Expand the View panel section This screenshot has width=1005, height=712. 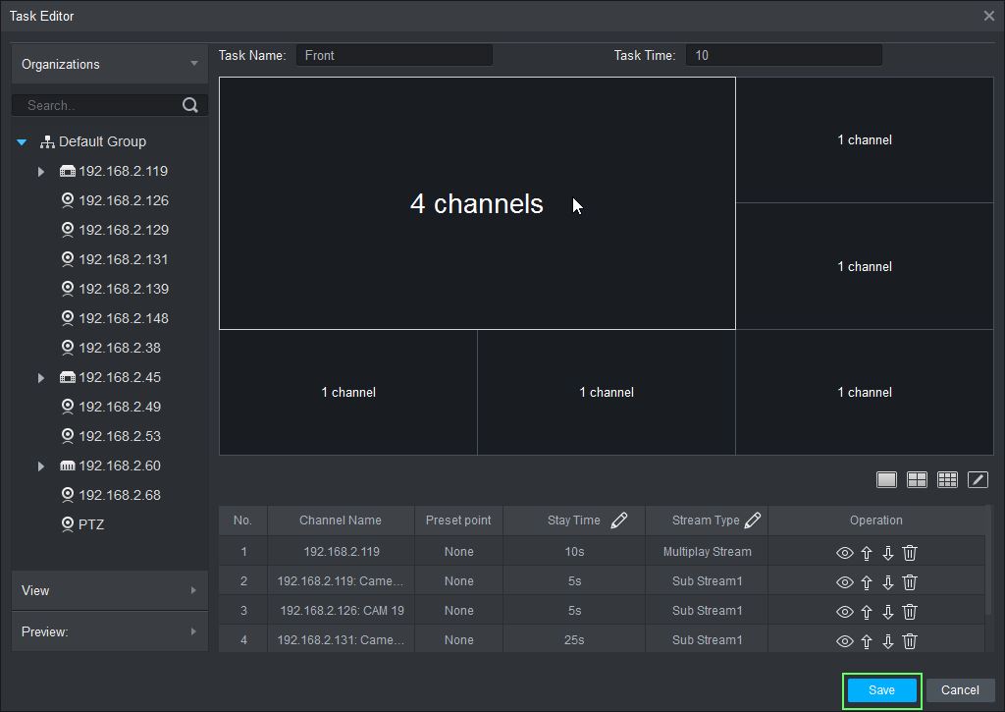pyautogui.click(x=109, y=590)
